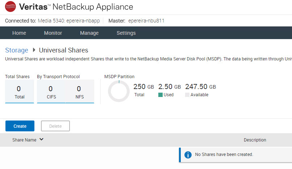Image resolution: width=292 pixels, height=169 pixels.
Task: Click the green Used legend swatch
Action: pos(160,95)
